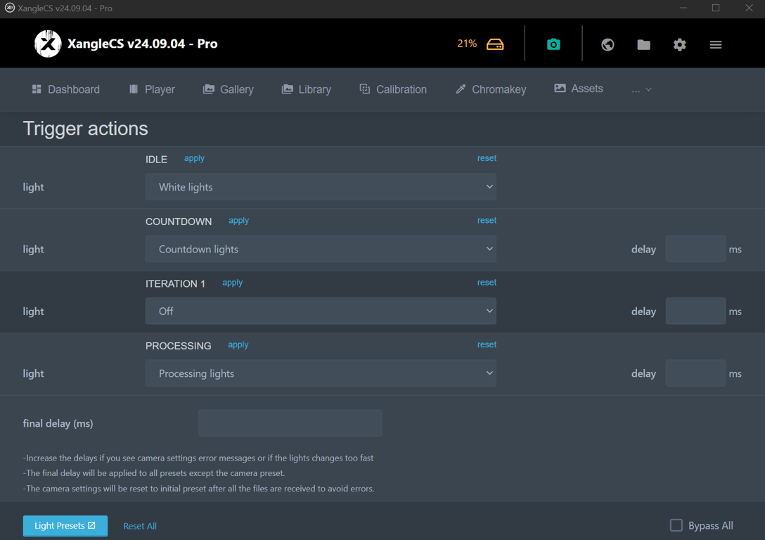
Task: Focus the ITERATION 1 delay ms field
Action: (x=695, y=311)
